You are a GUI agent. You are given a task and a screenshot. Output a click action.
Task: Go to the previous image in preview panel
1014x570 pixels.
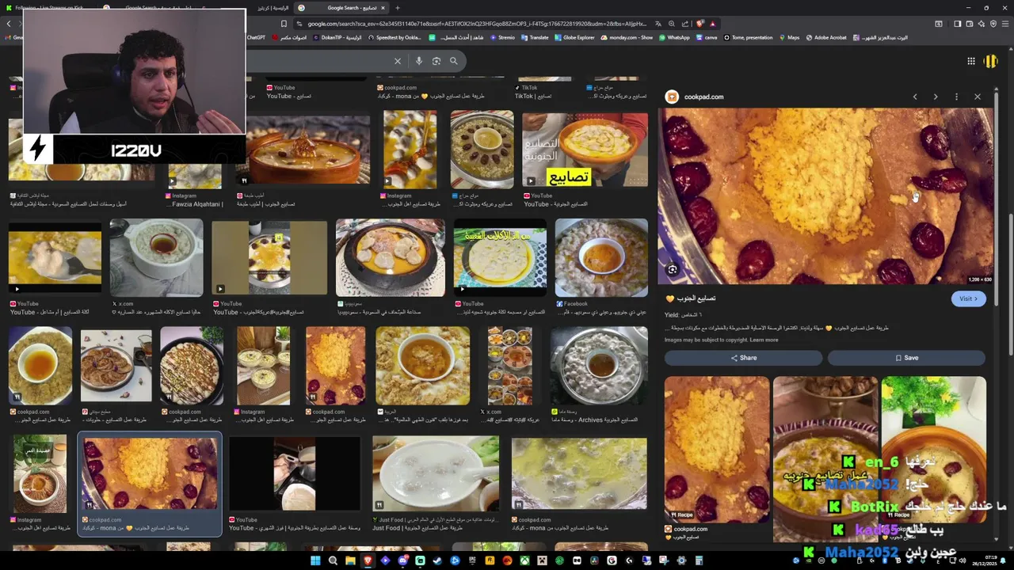[x=915, y=97]
